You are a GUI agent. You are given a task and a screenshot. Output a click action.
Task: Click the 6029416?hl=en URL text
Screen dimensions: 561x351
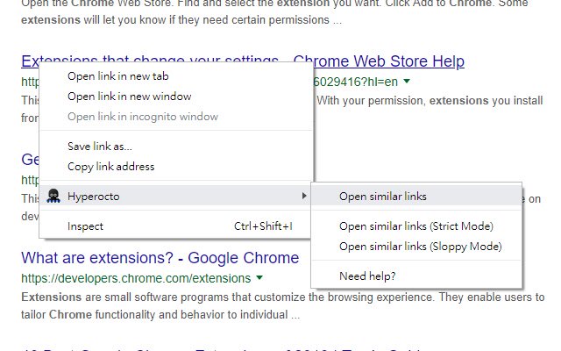click(x=356, y=82)
